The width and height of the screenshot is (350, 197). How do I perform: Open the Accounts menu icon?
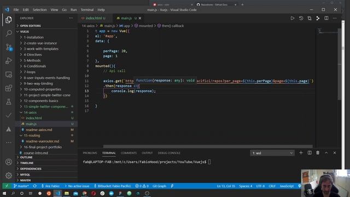click(9, 162)
